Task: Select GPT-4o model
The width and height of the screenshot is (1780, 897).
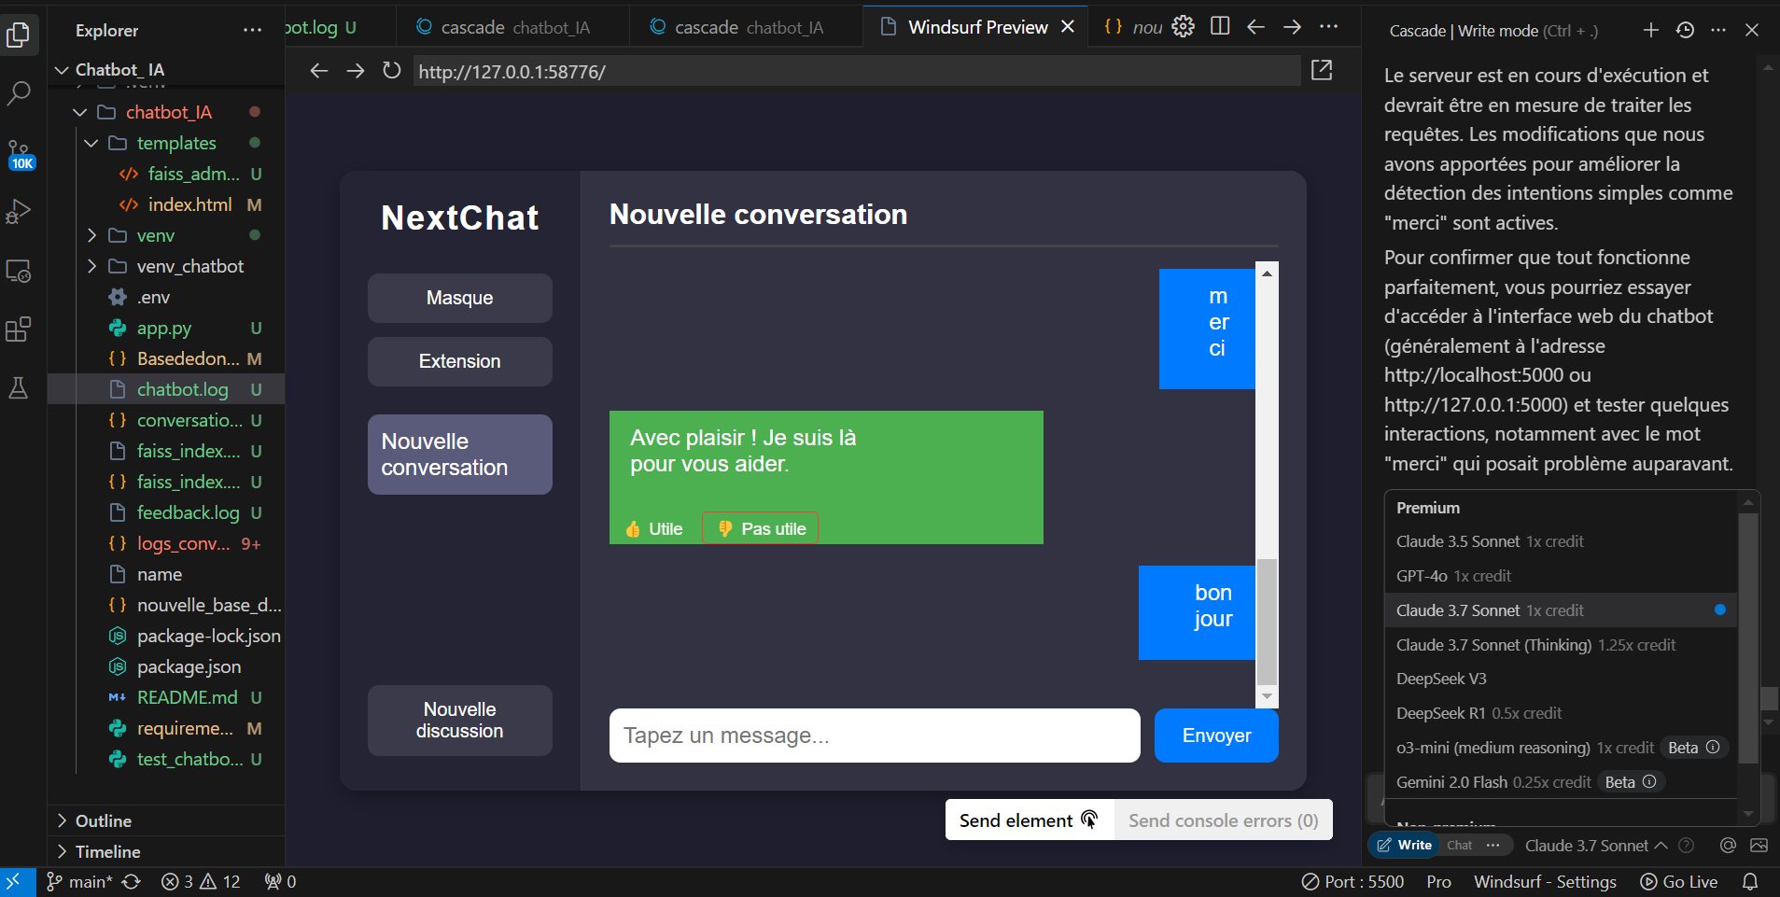Action: coord(1560,576)
